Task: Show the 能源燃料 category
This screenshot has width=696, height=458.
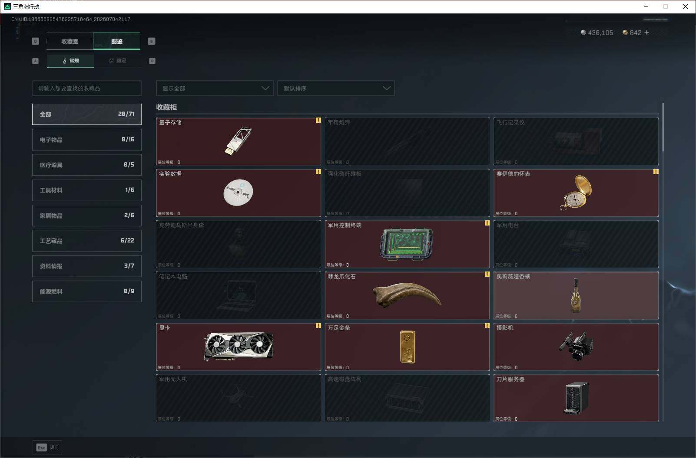Action: [87, 291]
